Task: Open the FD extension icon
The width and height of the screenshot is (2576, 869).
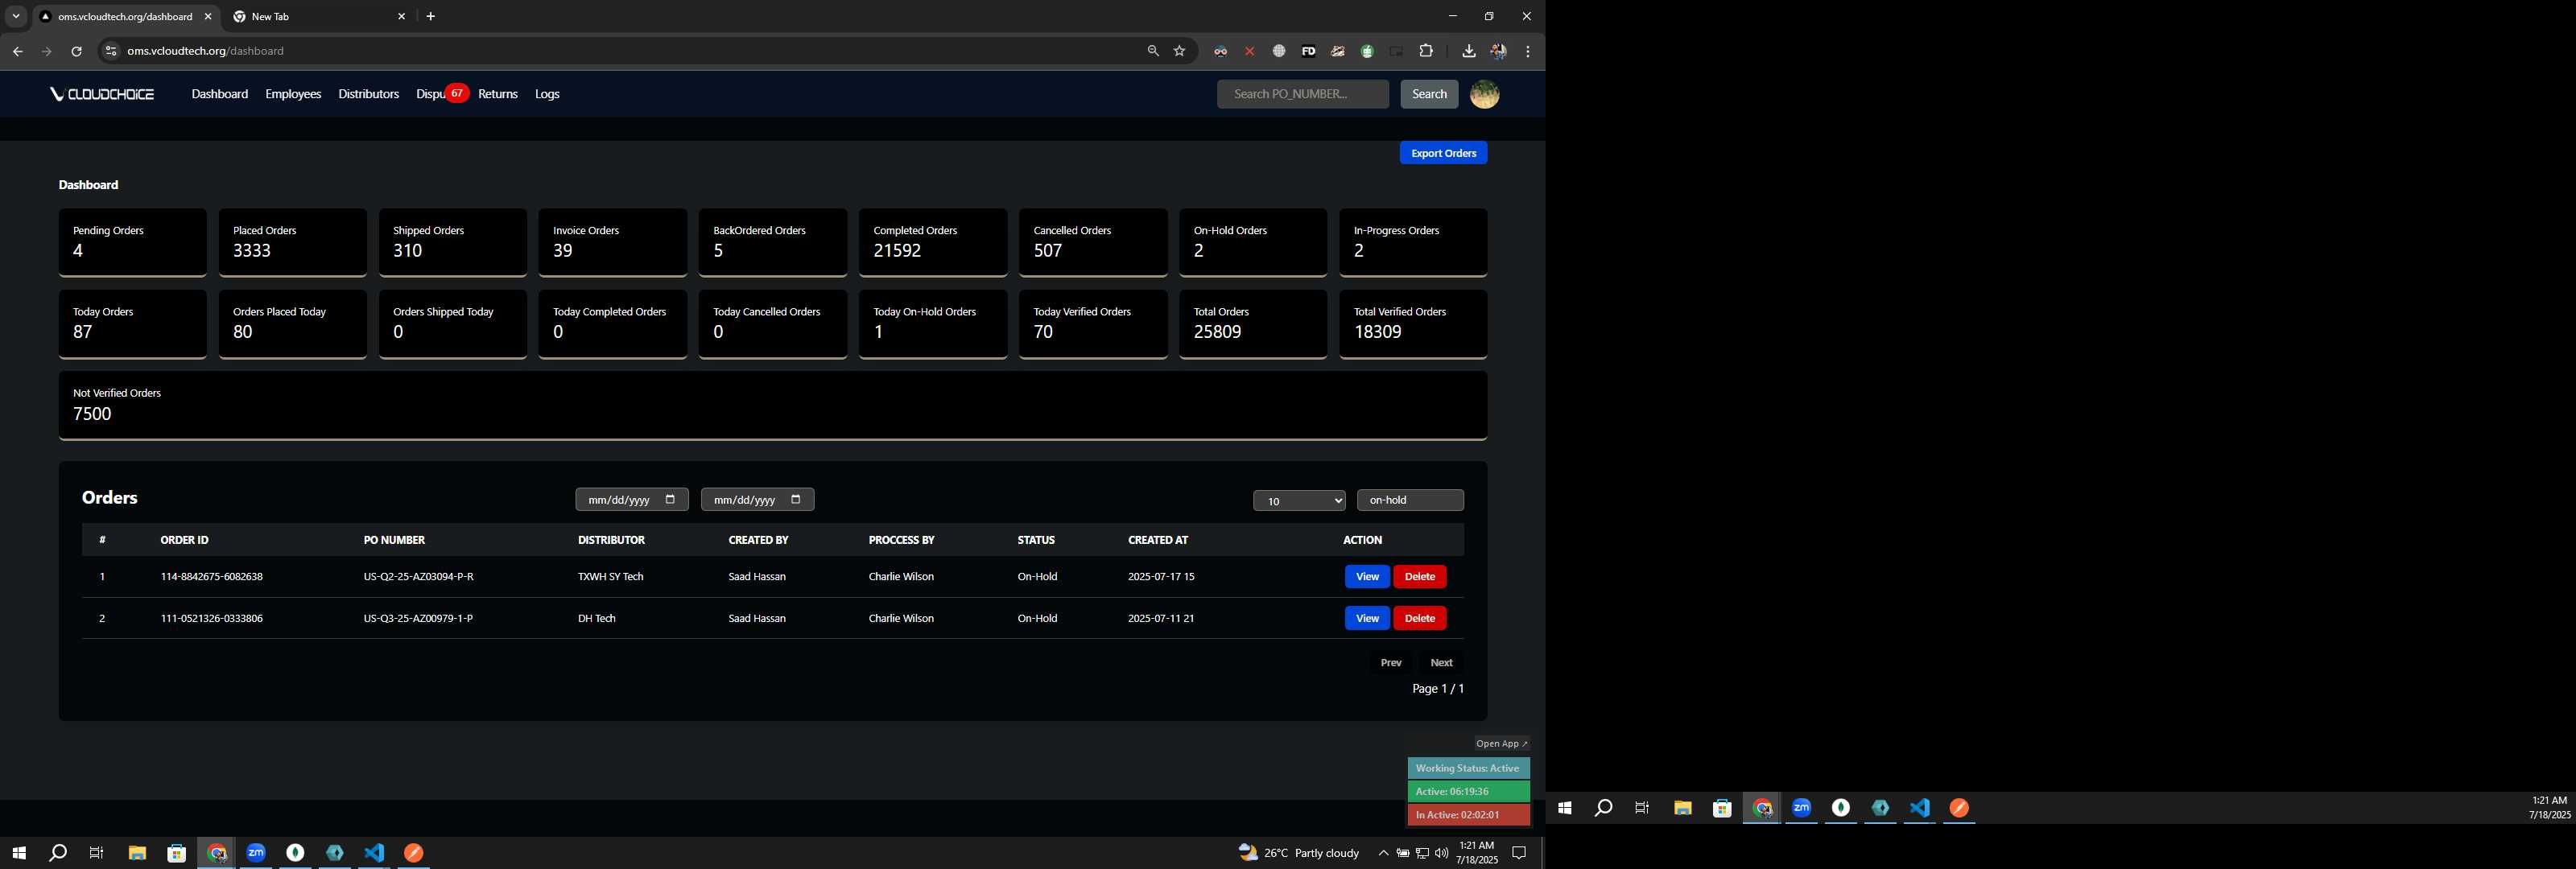Action: pos(1308,51)
